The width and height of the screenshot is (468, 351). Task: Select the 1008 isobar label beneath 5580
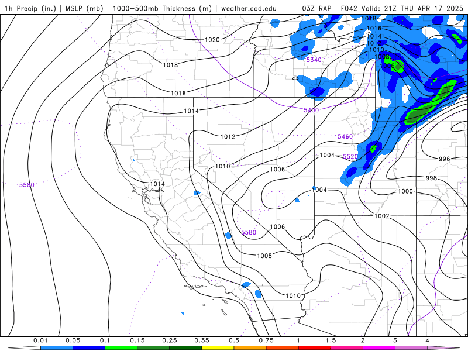pyautogui.click(x=264, y=256)
